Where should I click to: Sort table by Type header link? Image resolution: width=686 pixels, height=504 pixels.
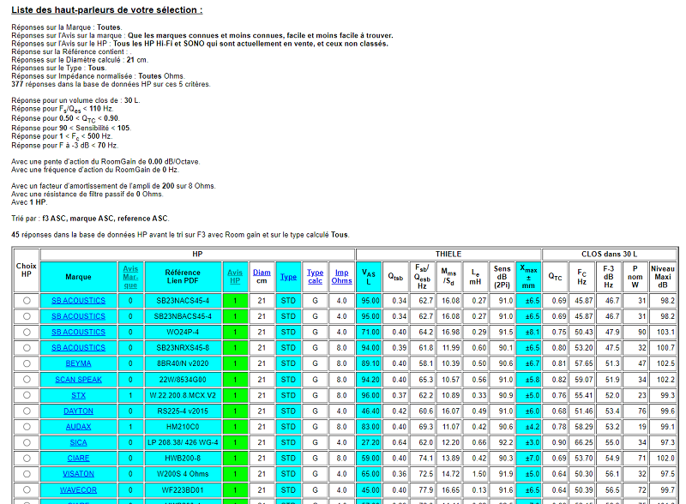(x=288, y=277)
